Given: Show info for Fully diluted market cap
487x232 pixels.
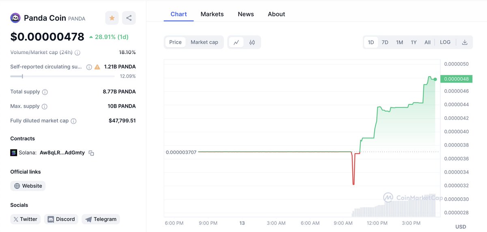Looking at the screenshot, I should click(x=73, y=121).
